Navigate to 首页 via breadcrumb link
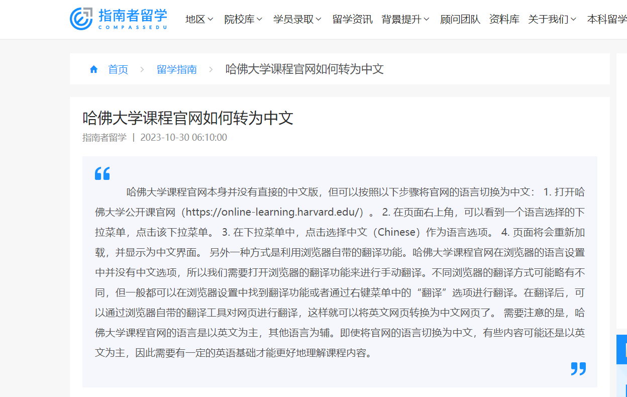This screenshot has height=397, width=627. tap(118, 69)
